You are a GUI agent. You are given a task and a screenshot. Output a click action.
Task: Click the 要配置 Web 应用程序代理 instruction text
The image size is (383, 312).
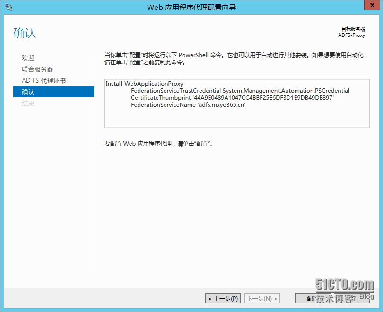[x=158, y=144]
